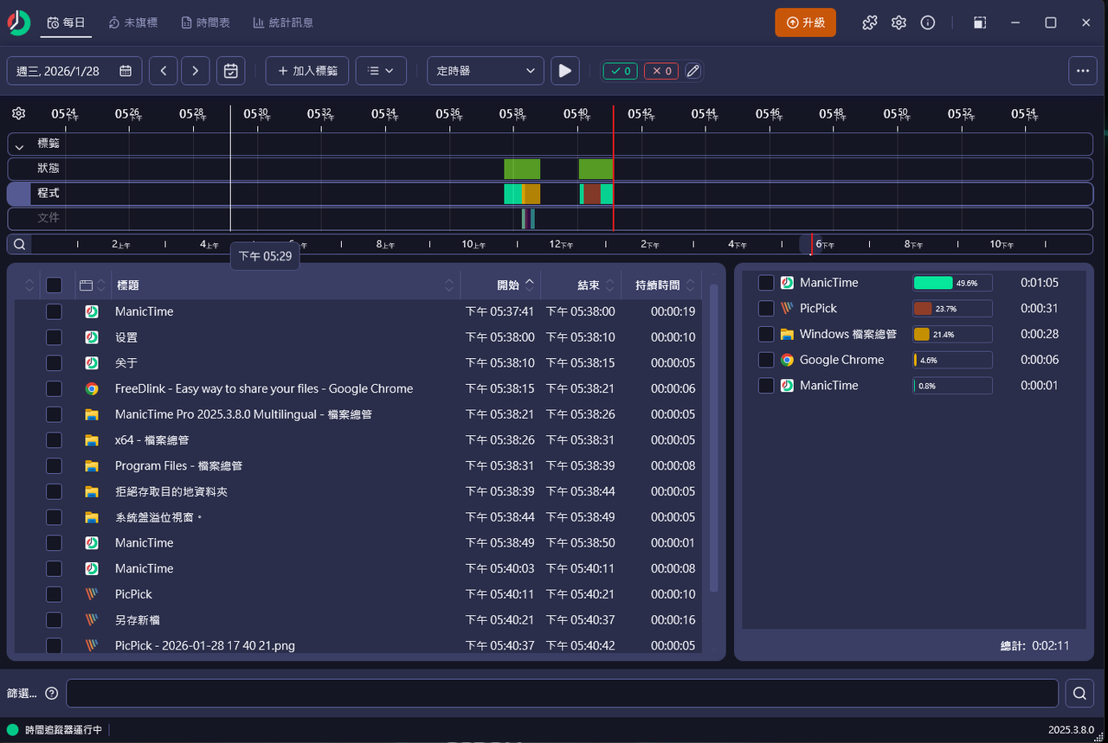Click the search icon beside filter field

pyautogui.click(x=1079, y=693)
